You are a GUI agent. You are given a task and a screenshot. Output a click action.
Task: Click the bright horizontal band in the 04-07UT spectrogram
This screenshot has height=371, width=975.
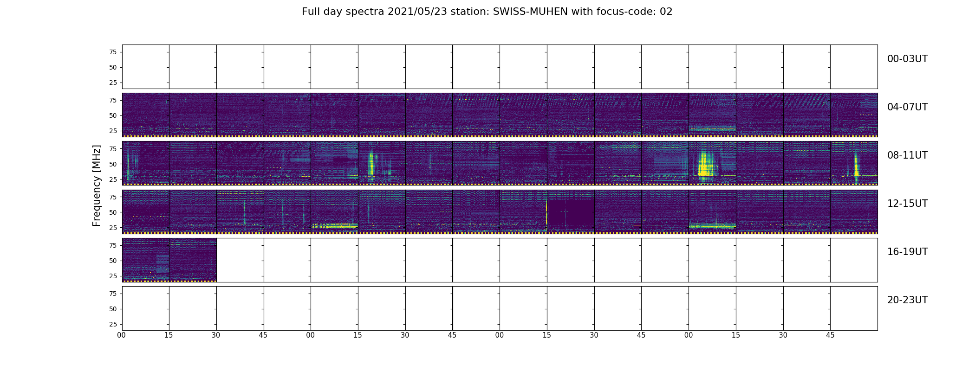(x=712, y=128)
